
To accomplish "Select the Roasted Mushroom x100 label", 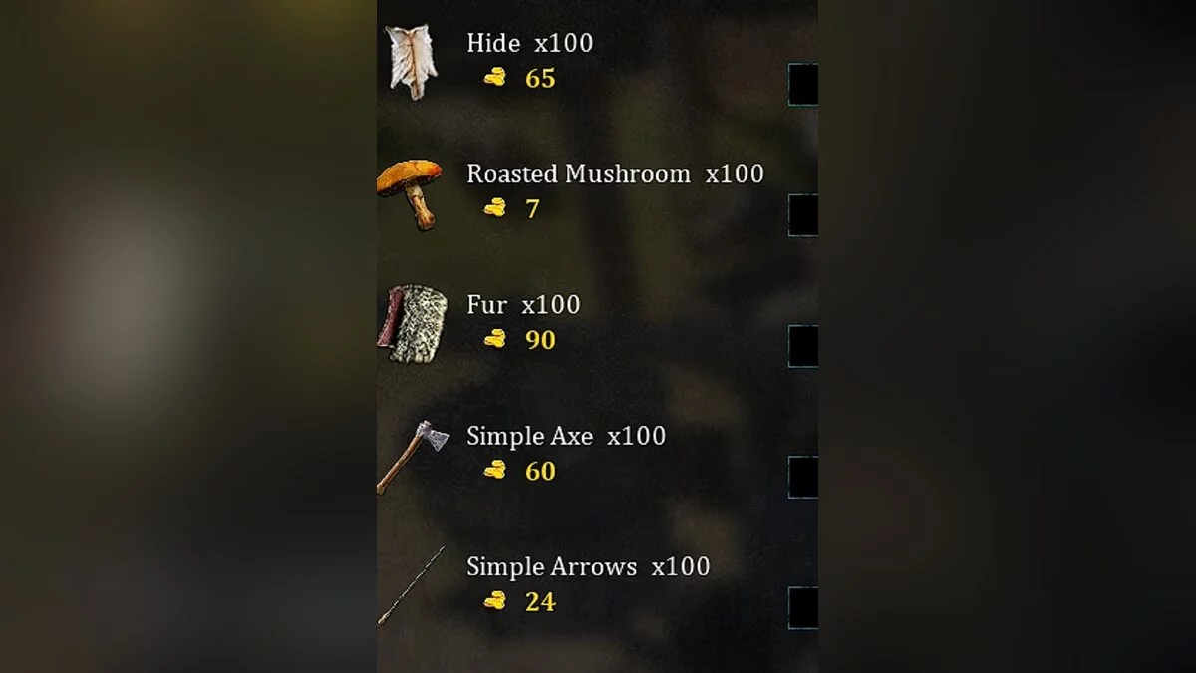I will point(615,173).
